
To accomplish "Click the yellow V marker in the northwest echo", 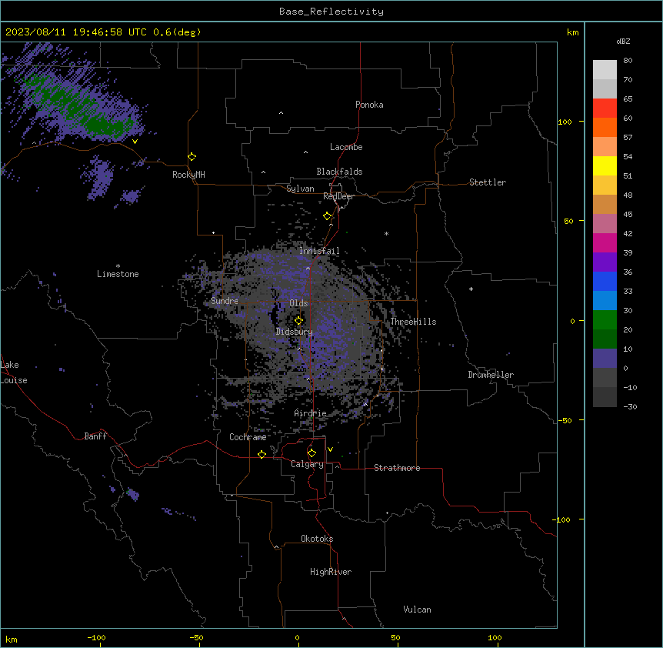I will tap(135, 142).
